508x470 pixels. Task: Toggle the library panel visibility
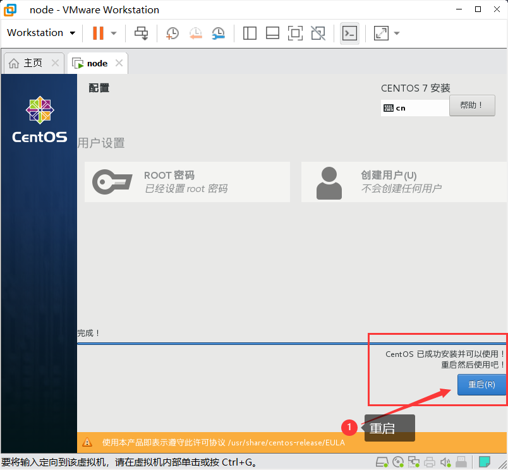tap(249, 33)
